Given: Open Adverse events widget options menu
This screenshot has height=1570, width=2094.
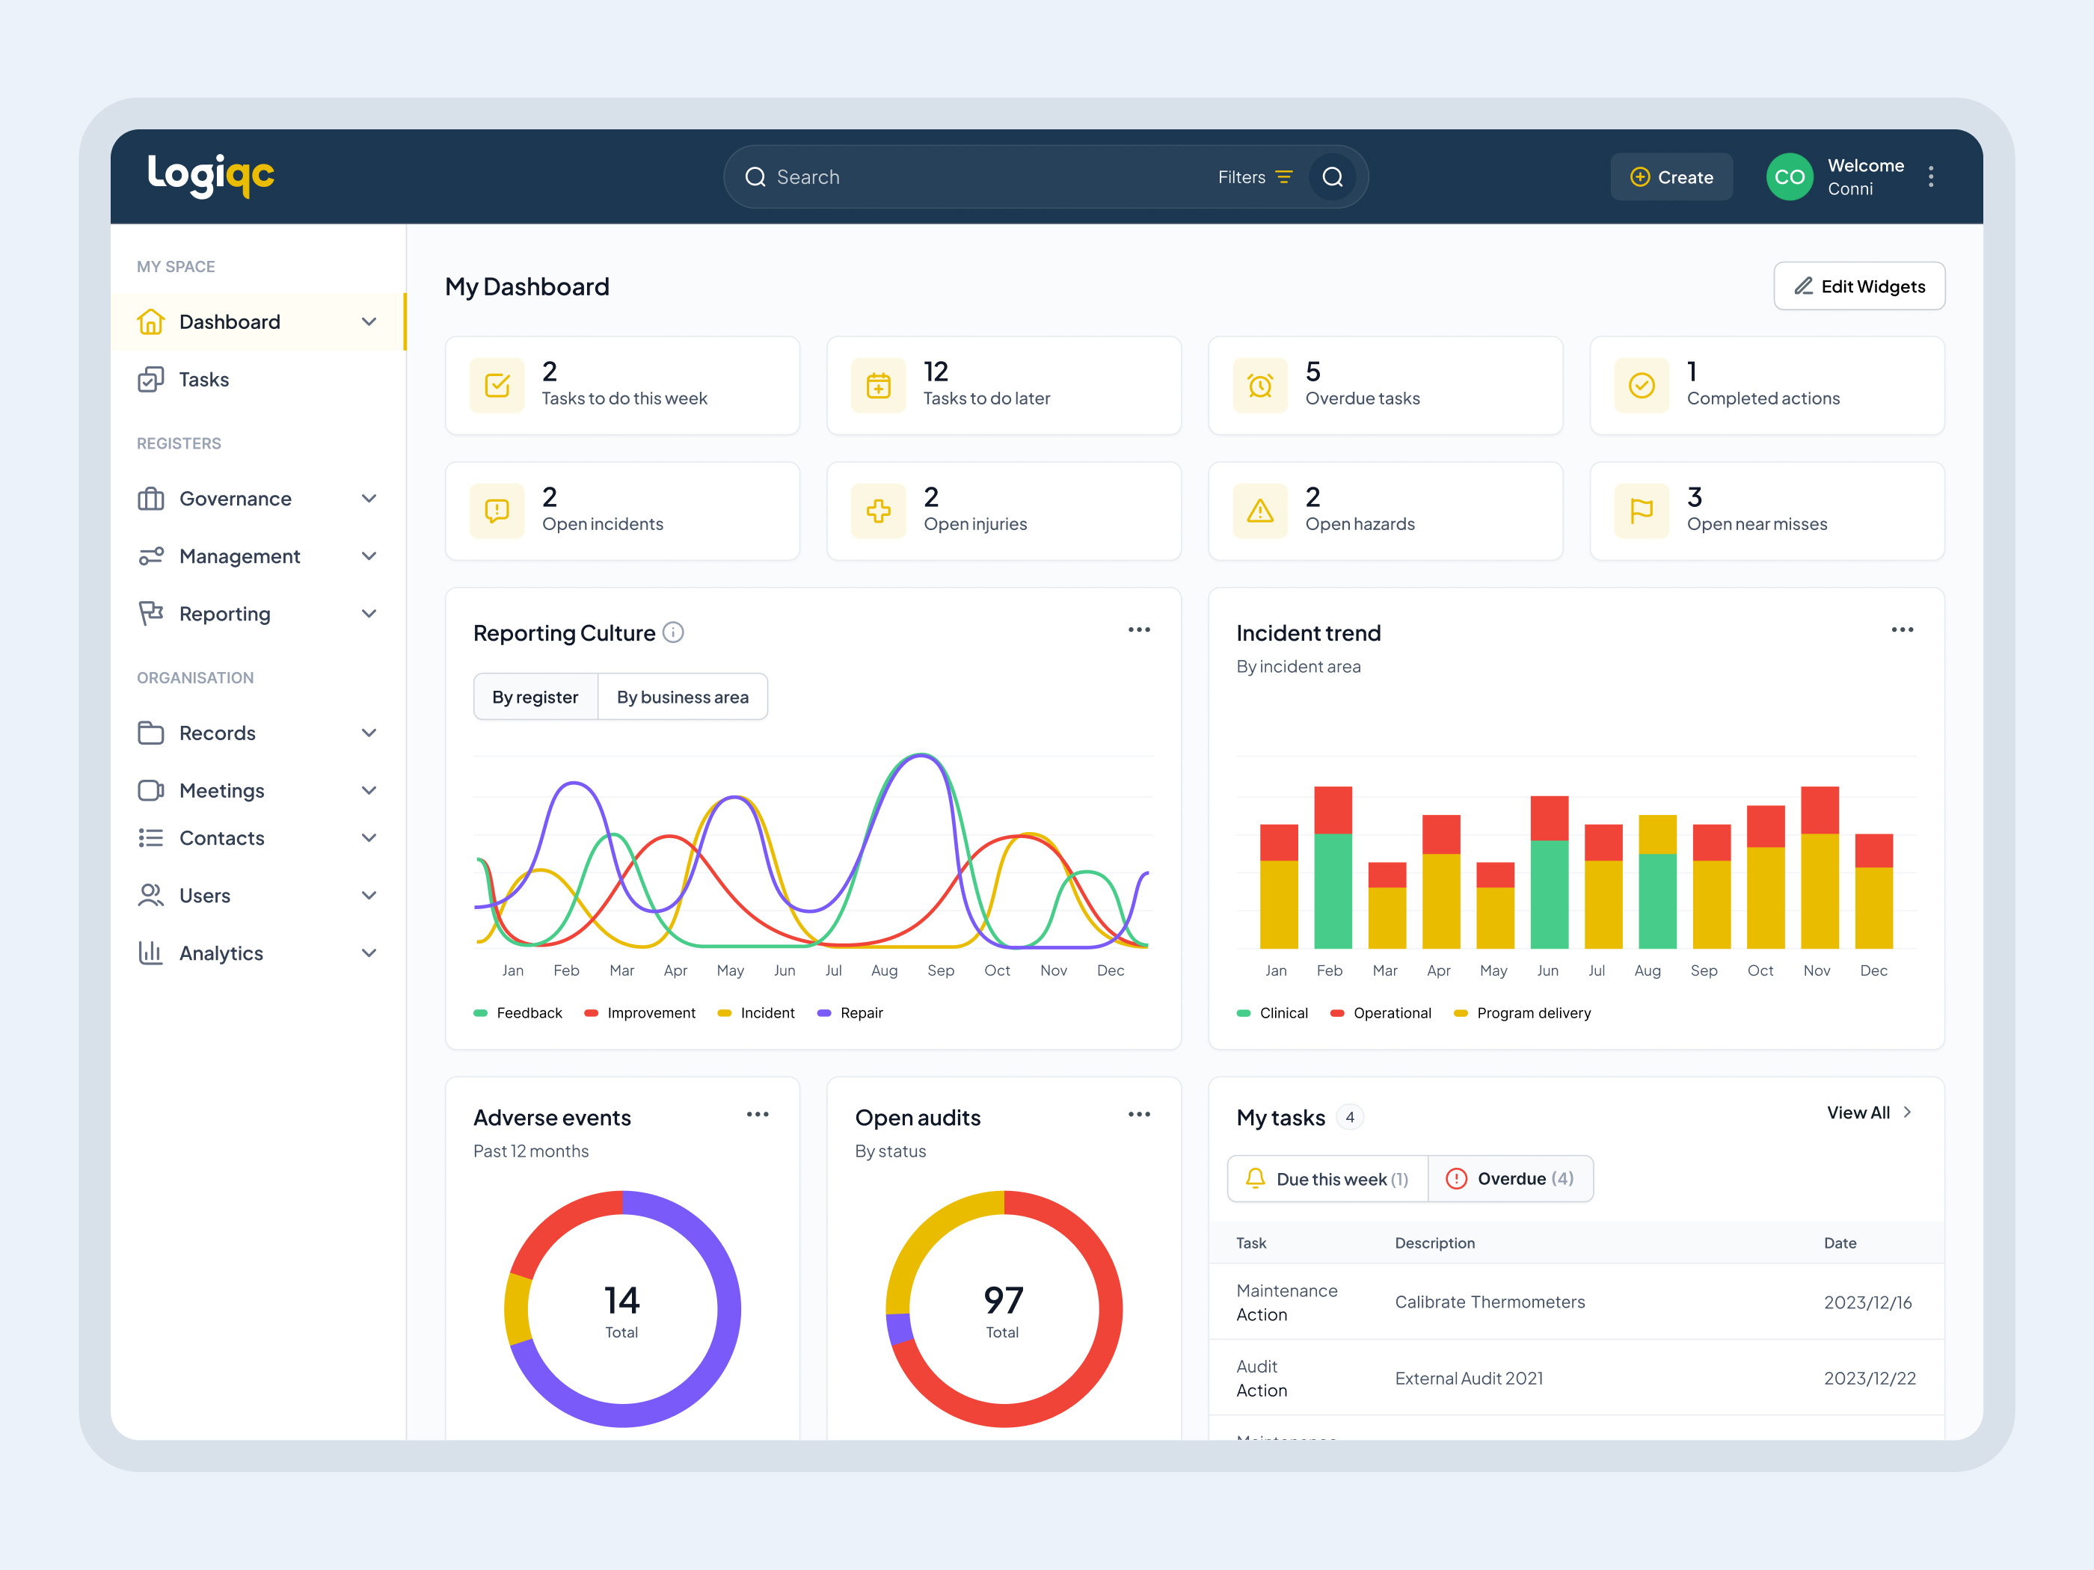Looking at the screenshot, I should (758, 1115).
